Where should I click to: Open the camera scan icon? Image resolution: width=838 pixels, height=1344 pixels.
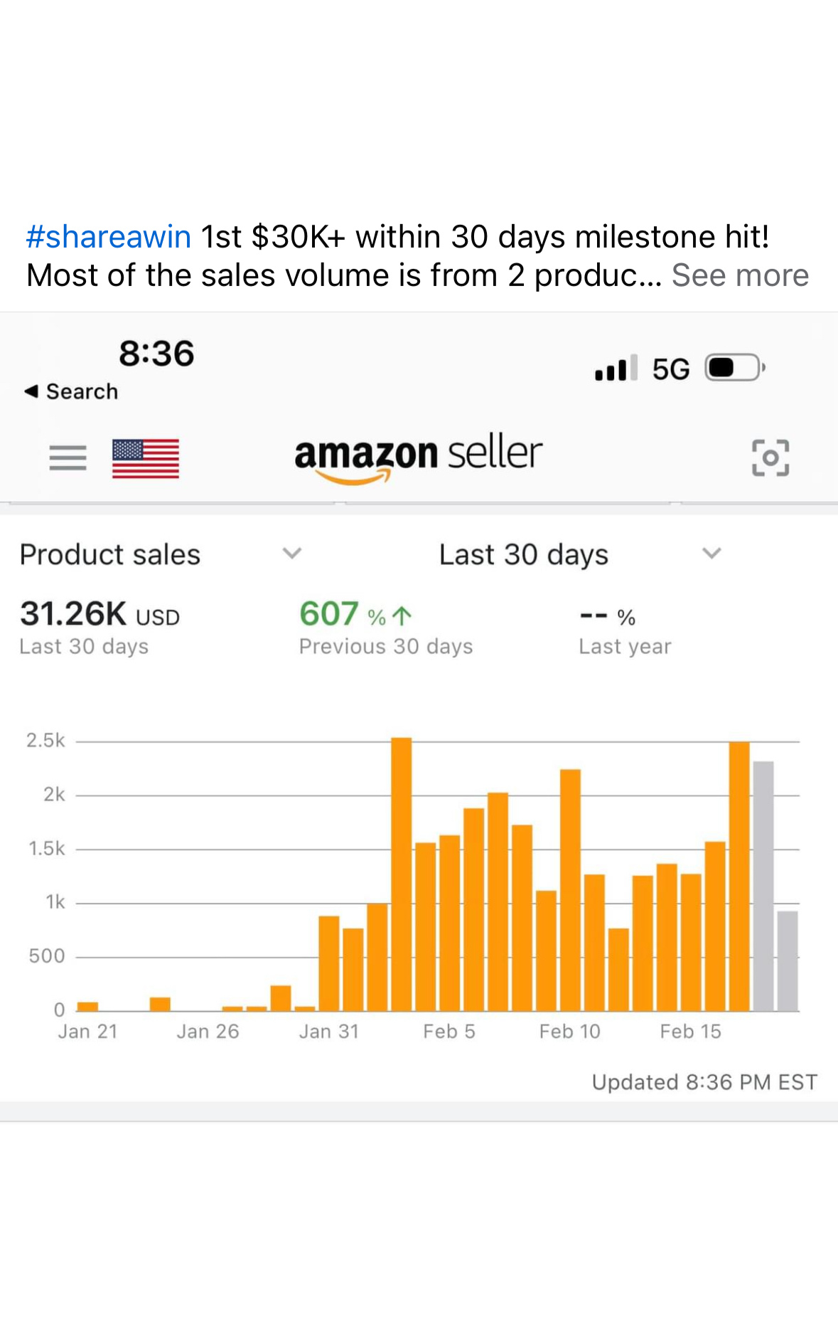[770, 457]
